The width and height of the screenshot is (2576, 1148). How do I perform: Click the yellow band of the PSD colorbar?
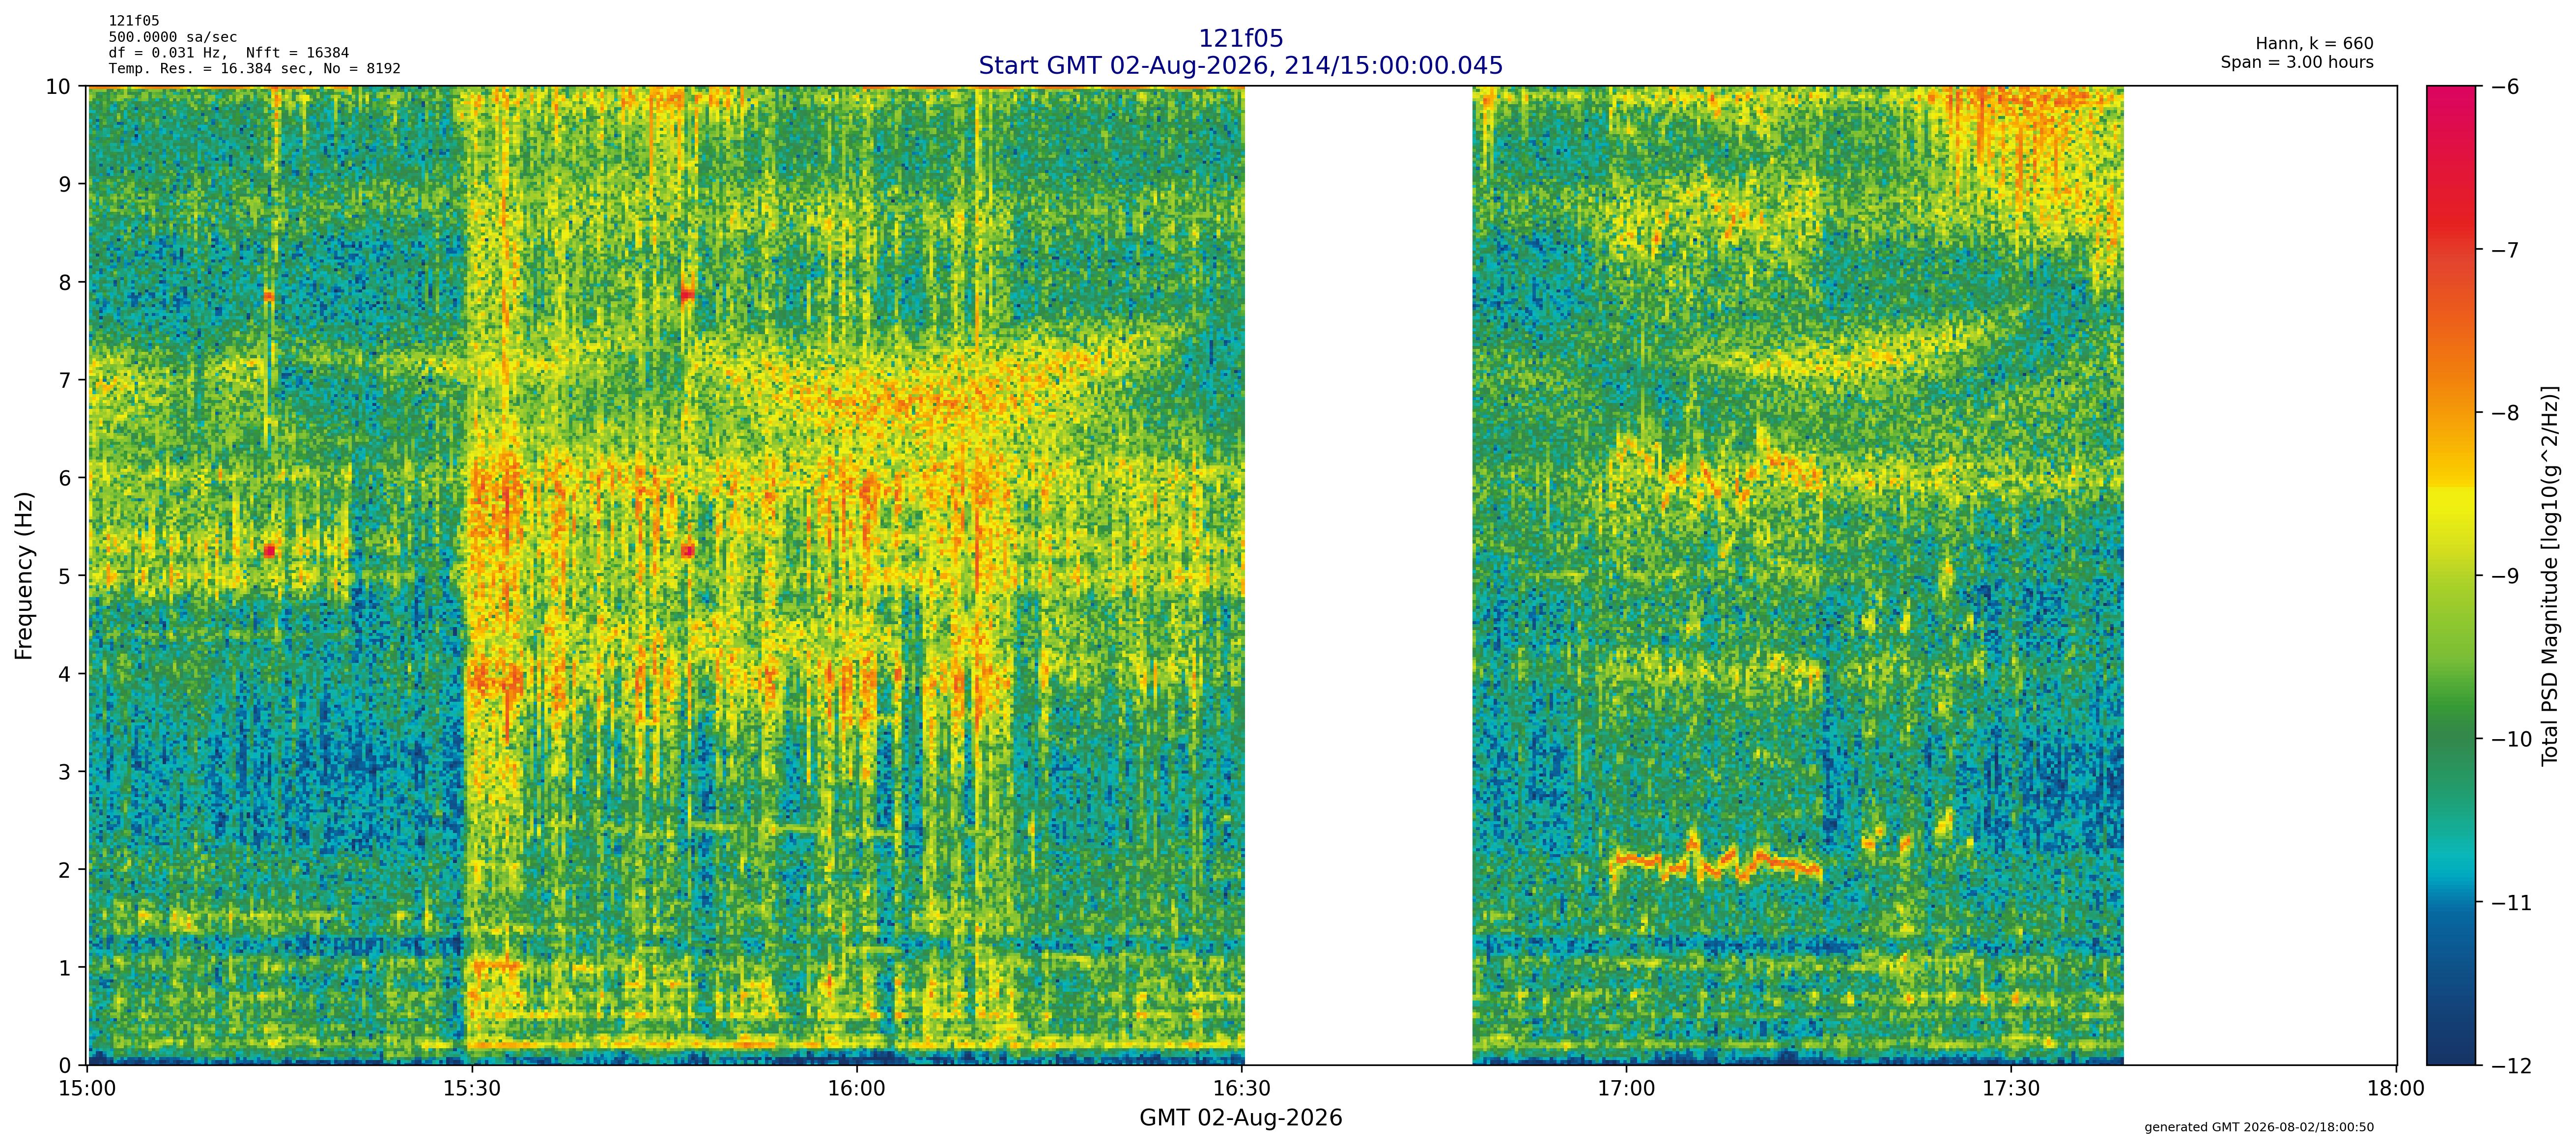pyautogui.click(x=2452, y=505)
